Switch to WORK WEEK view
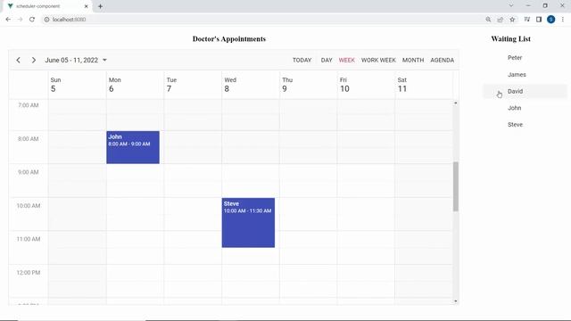This screenshot has width=571, height=321. (378, 60)
